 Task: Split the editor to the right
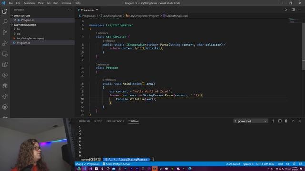[293, 9]
